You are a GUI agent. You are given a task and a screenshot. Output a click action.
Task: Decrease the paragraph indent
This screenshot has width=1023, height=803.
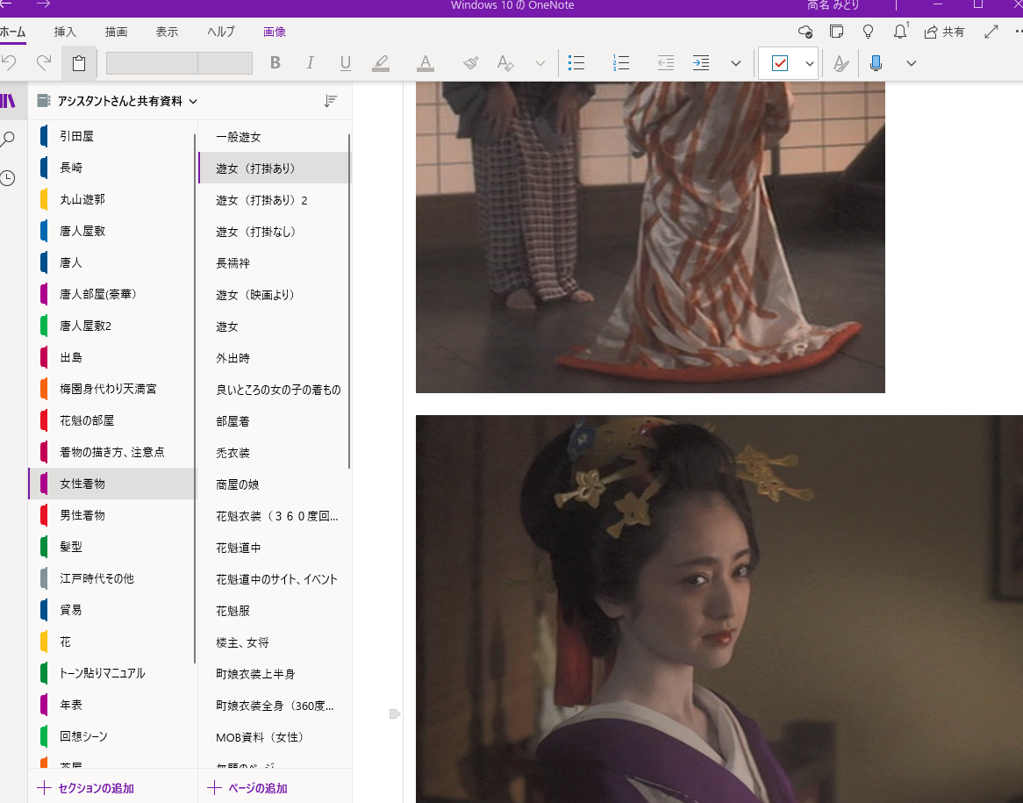pos(665,62)
